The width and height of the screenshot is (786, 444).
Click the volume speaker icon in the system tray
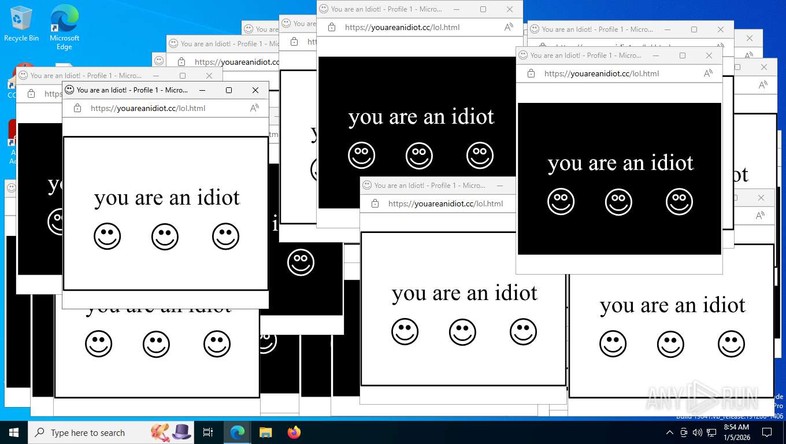(x=697, y=432)
